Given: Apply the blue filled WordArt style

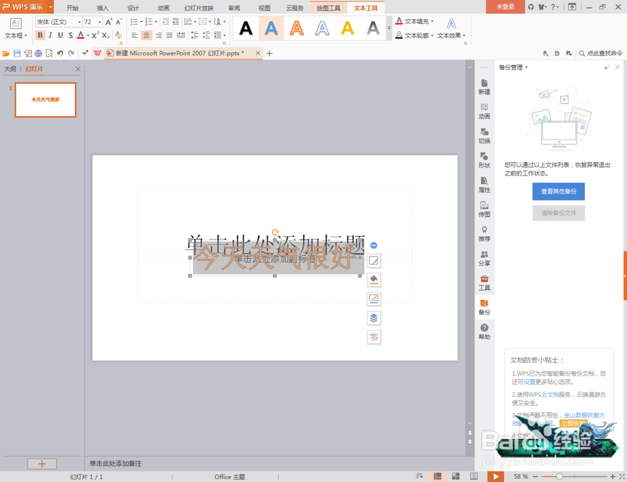Looking at the screenshot, I should coord(271,28).
